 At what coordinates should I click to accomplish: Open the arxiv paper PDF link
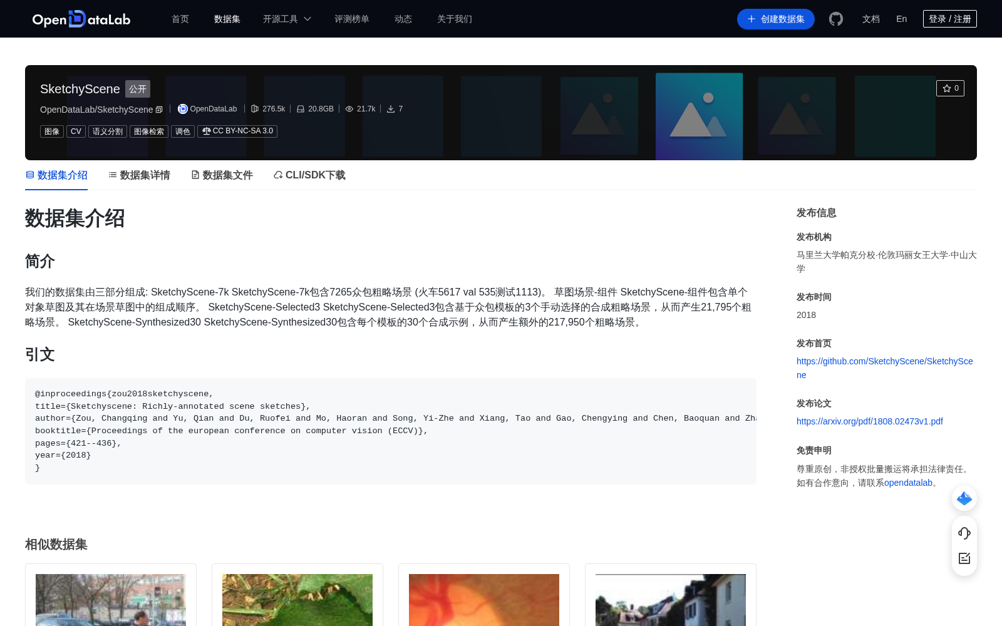870,421
